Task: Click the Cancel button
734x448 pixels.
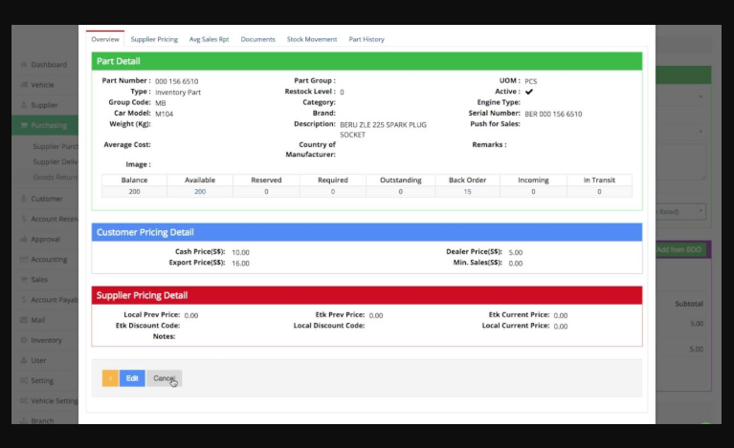Action: (x=165, y=378)
